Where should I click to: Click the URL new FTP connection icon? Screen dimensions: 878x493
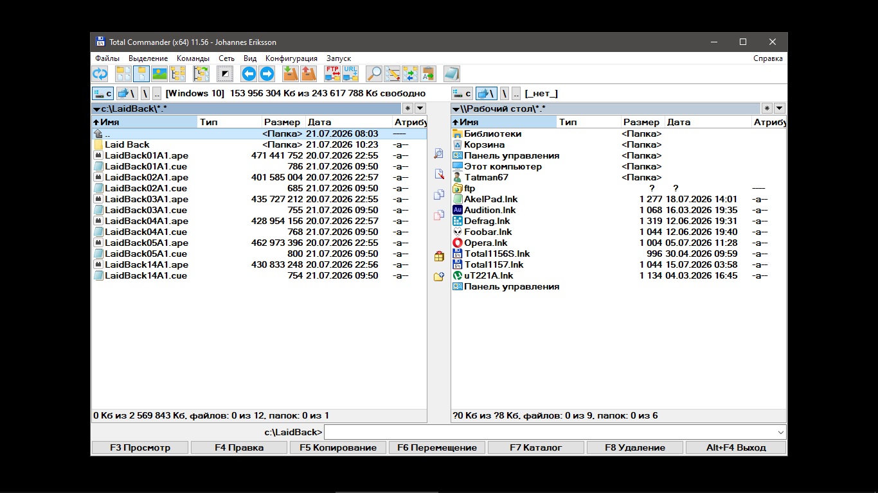(350, 74)
